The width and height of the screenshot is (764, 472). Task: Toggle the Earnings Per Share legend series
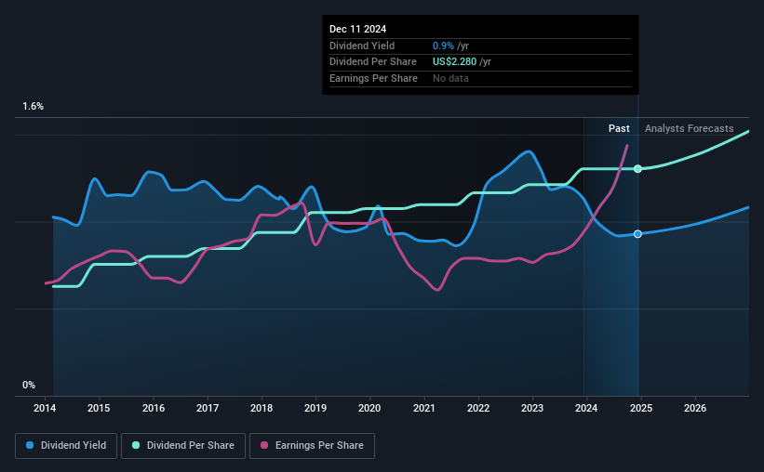coord(312,446)
